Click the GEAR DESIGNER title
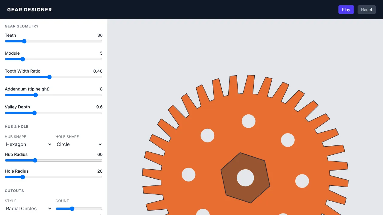Viewport: 383px width, 215px height. coord(30,10)
